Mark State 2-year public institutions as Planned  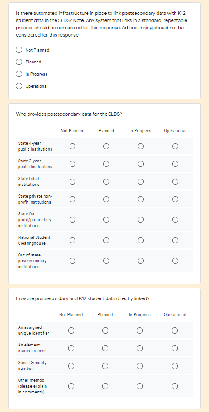(x=106, y=164)
